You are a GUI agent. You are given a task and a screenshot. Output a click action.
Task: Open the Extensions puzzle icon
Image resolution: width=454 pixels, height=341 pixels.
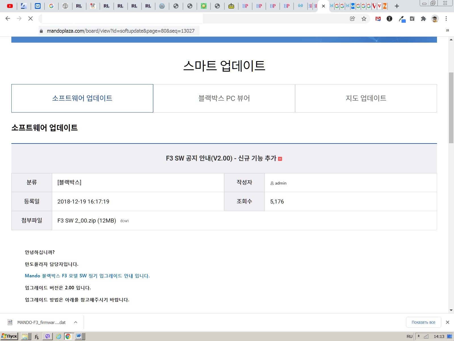tap(423, 19)
